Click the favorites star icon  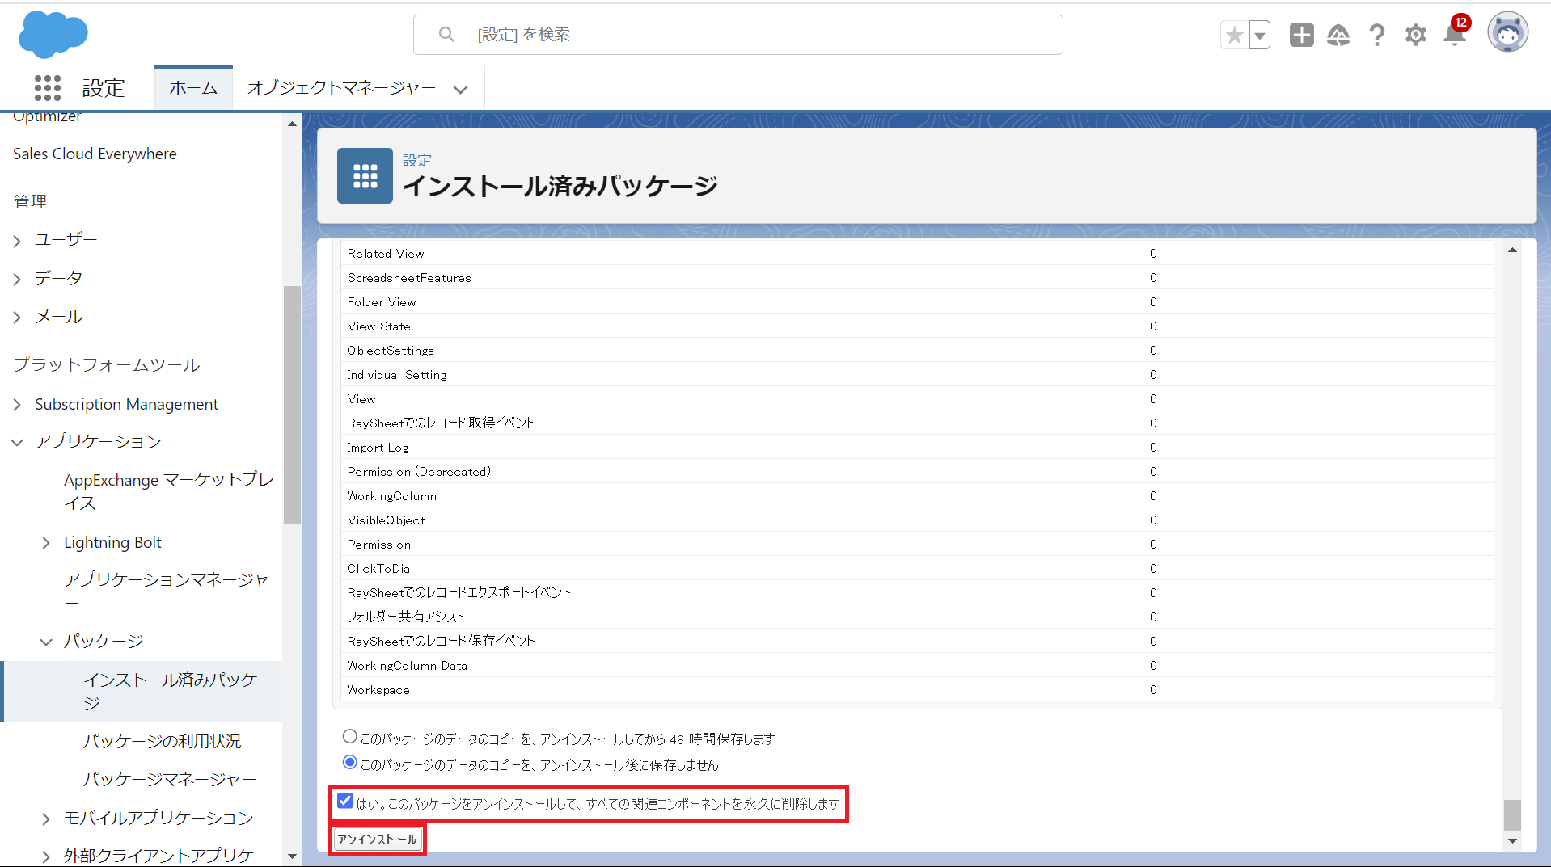click(x=1234, y=35)
